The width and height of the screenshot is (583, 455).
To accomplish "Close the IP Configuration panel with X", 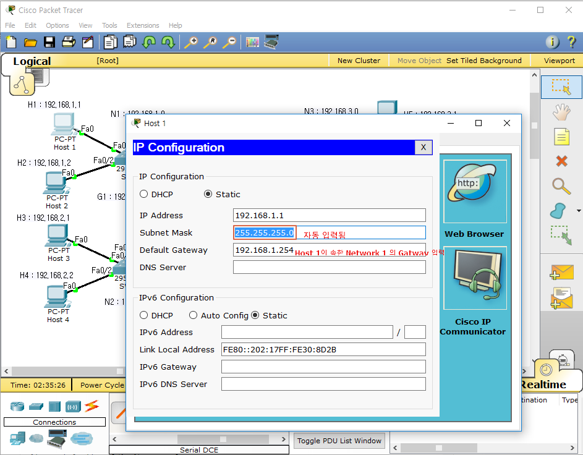I will 423,148.
